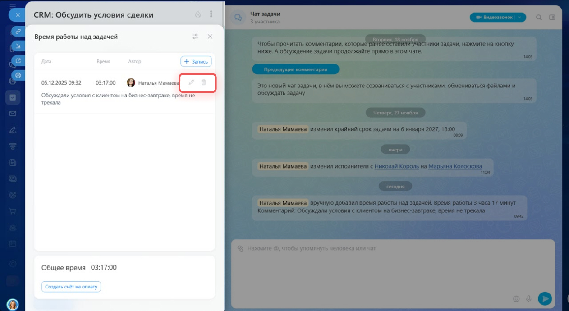Open time tracking settings sliders icon
Image resolution: width=569 pixels, height=311 pixels.
pyautogui.click(x=195, y=37)
